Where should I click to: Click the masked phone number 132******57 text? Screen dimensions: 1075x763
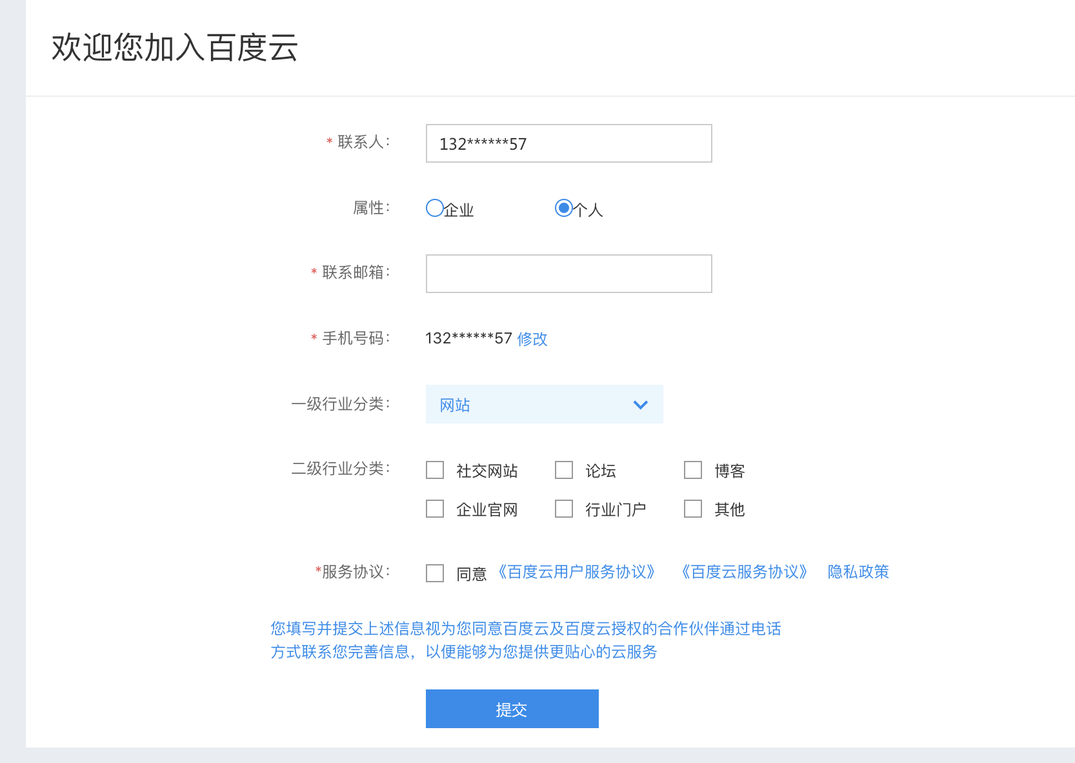[x=468, y=338]
